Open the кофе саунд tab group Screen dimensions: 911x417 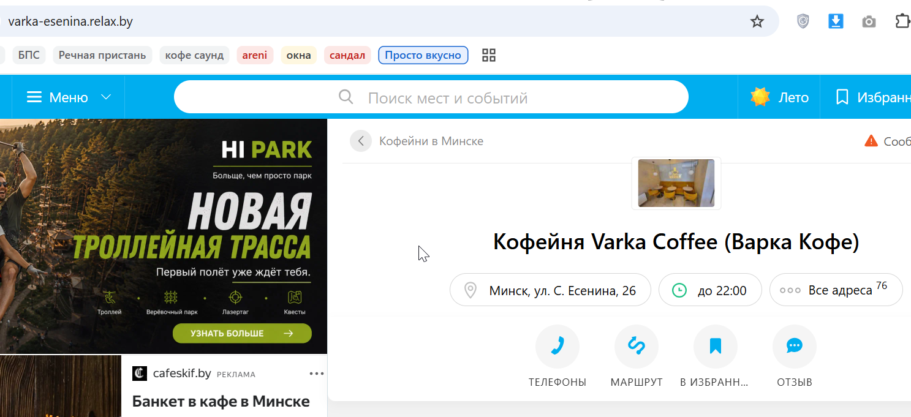pyautogui.click(x=195, y=55)
